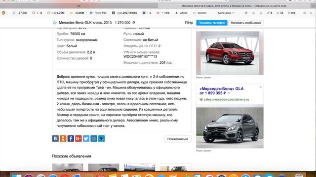The image size is (316, 177).
Task: Click SEO toolbar logo icon
Action: (3, 13)
